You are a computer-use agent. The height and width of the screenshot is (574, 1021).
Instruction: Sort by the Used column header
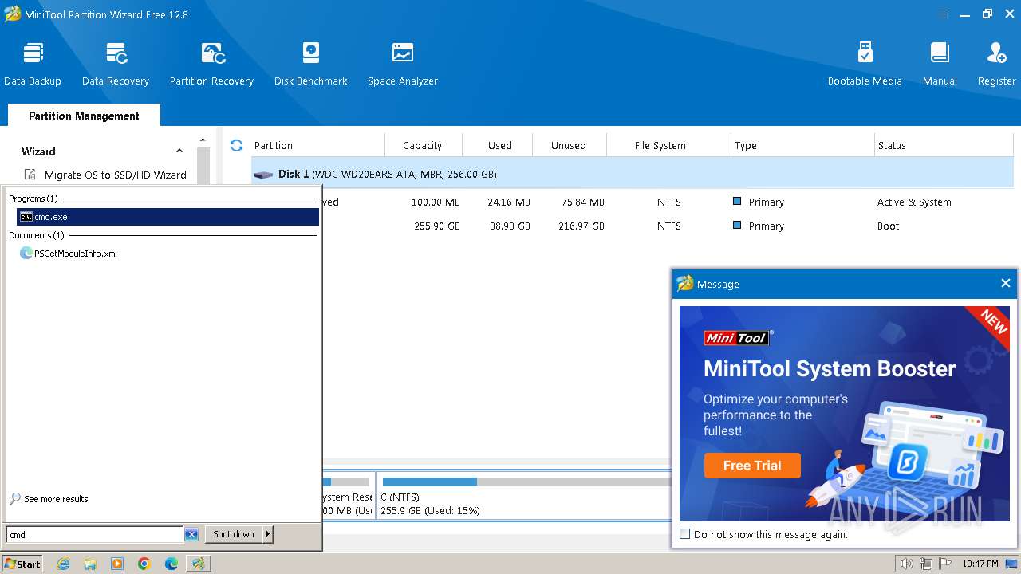click(500, 145)
